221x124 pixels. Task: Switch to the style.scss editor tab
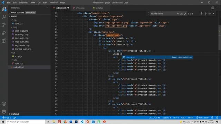(80, 8)
